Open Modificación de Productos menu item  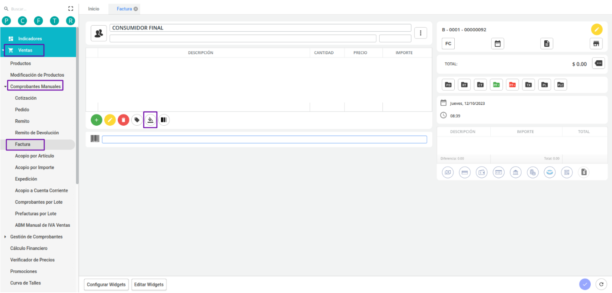click(37, 75)
